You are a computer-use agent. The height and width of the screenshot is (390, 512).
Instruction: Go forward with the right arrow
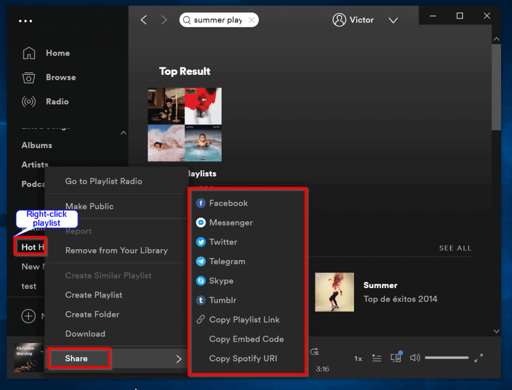[x=164, y=20]
